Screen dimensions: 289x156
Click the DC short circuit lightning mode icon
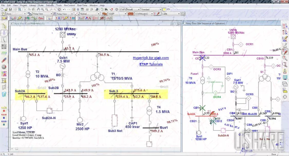click(65, 18)
